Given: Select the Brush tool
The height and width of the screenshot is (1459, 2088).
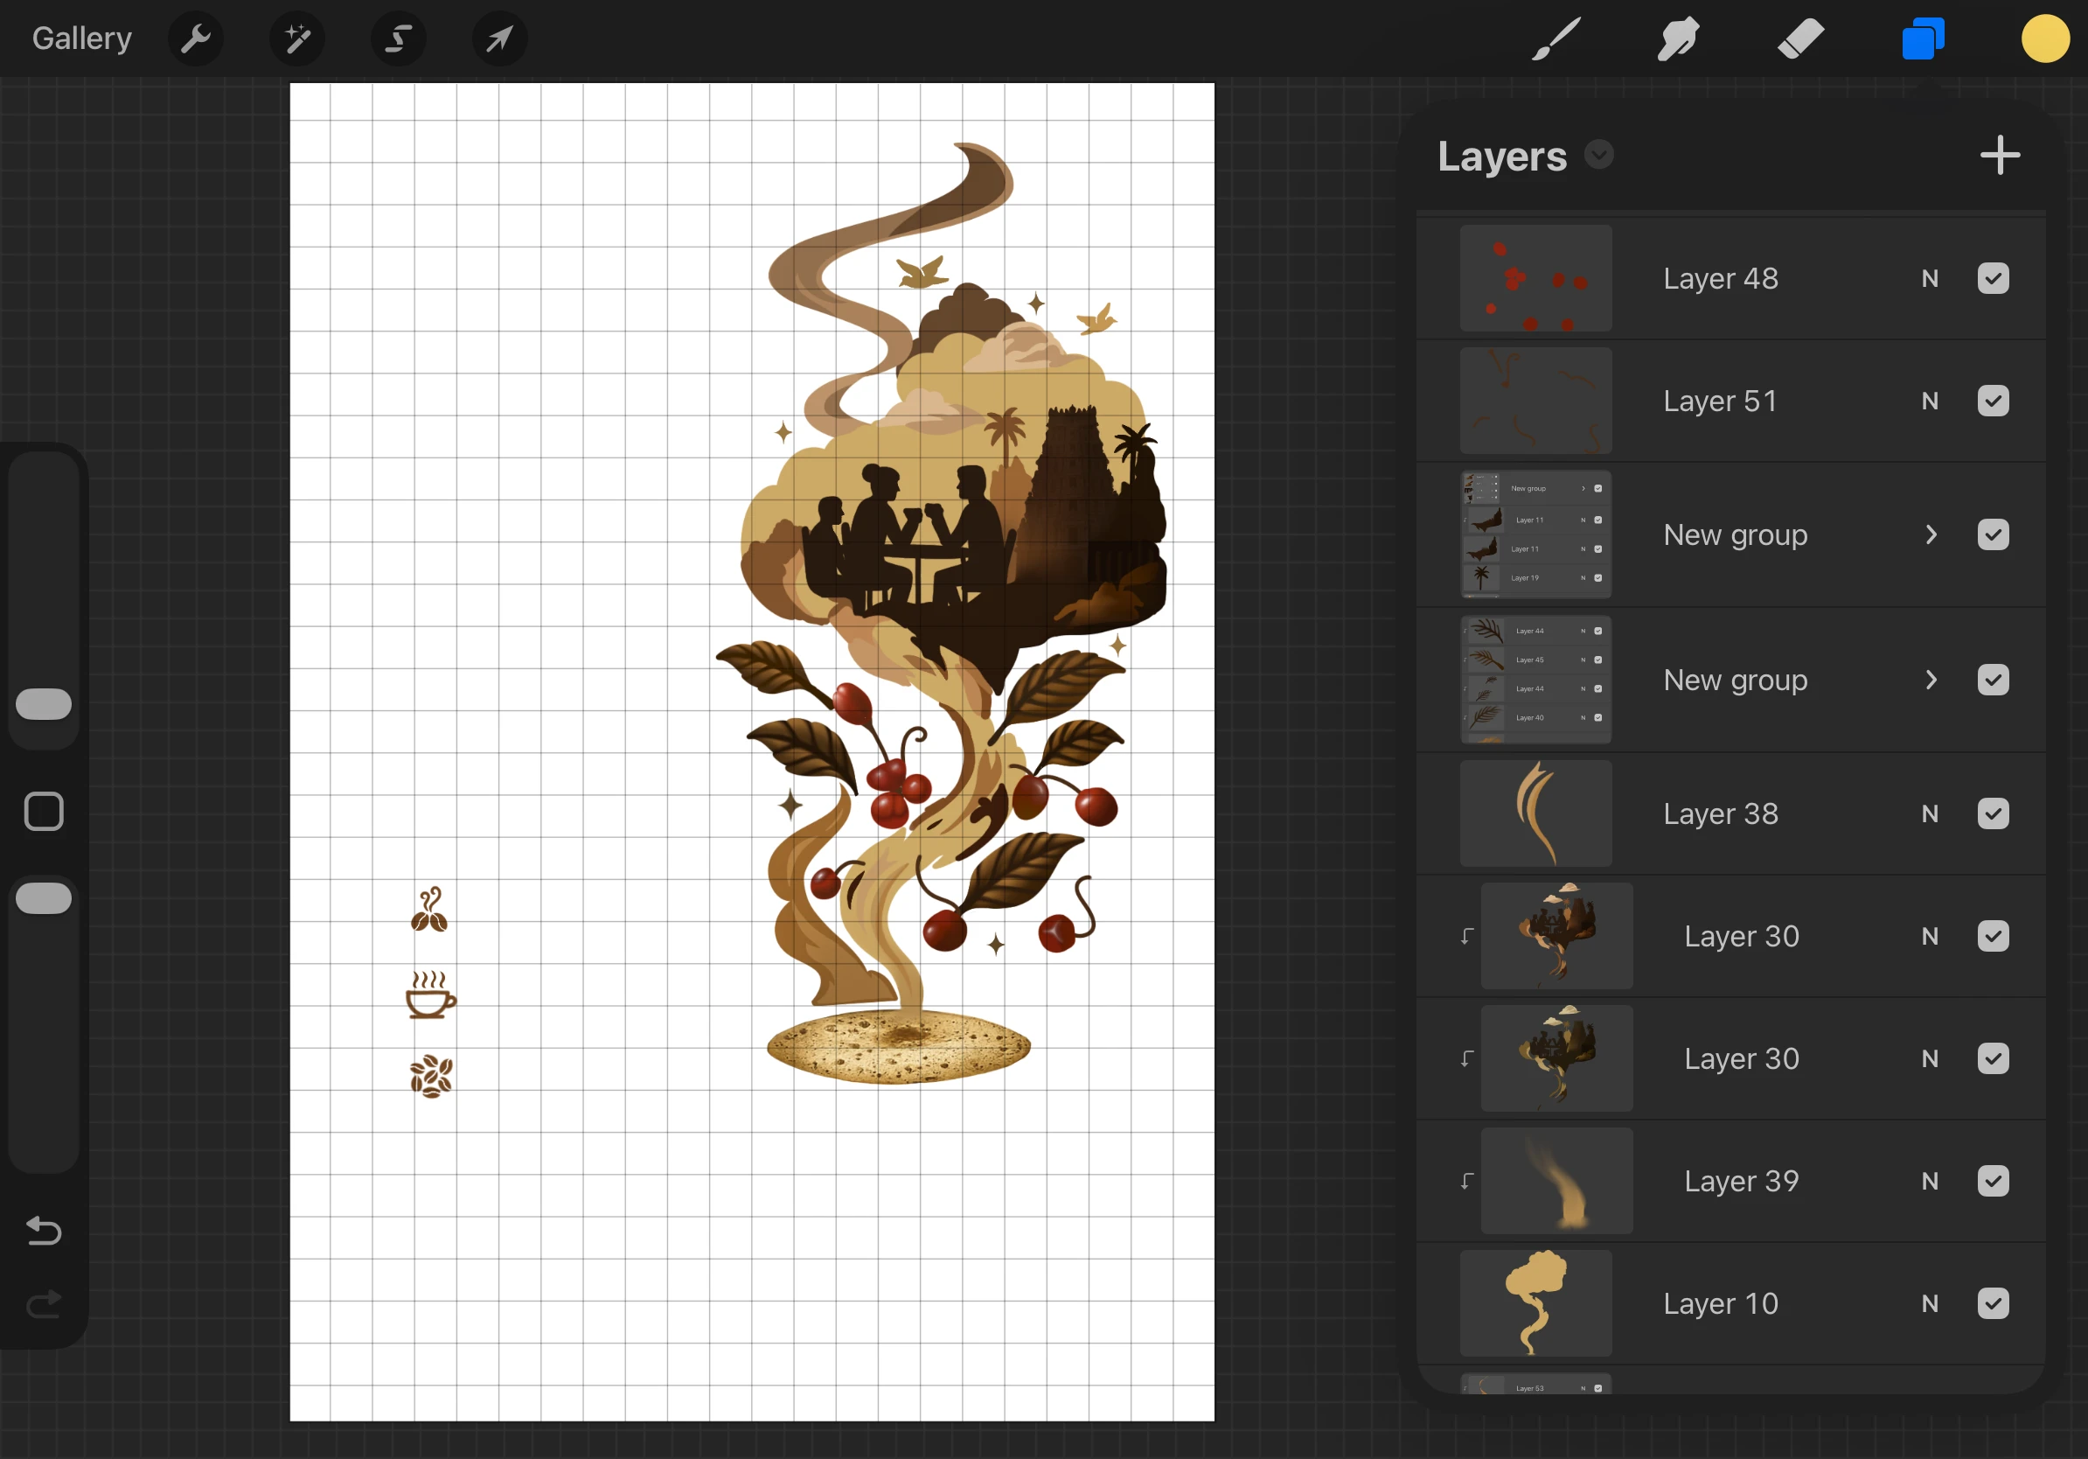Looking at the screenshot, I should [1556, 39].
